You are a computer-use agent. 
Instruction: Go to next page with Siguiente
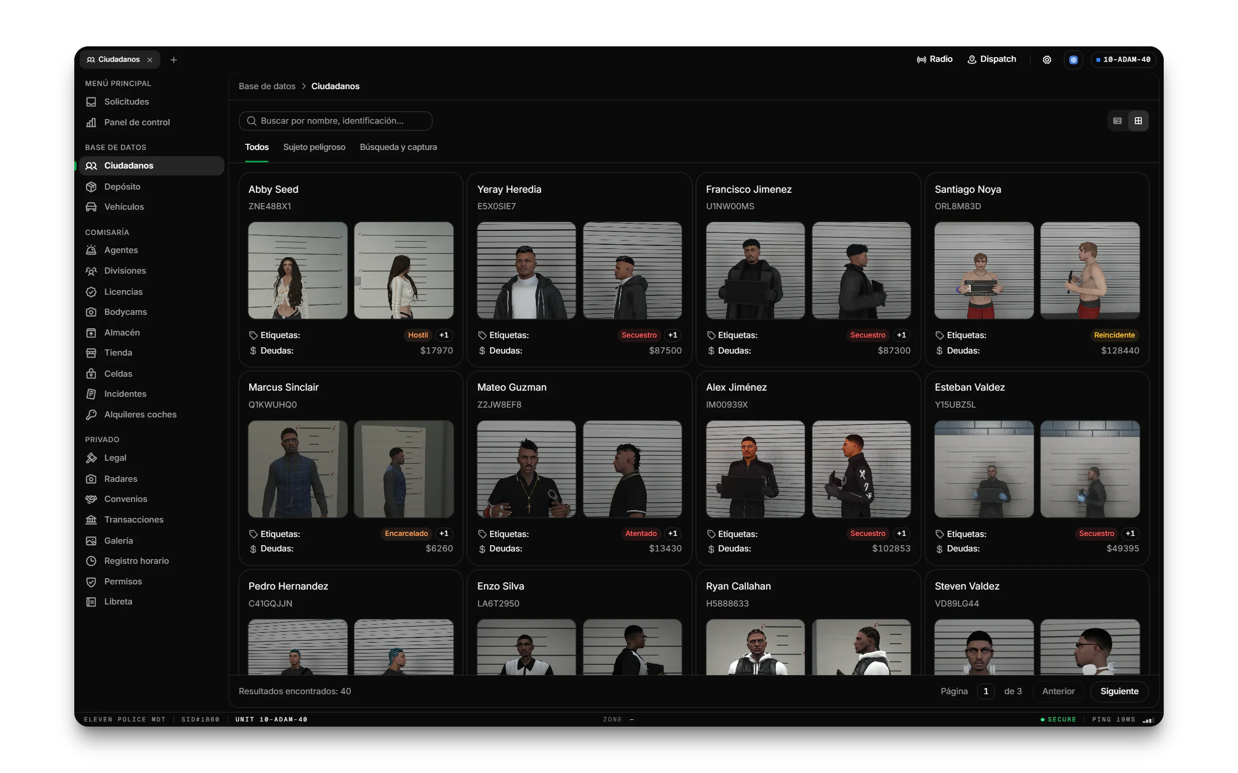pyautogui.click(x=1119, y=691)
